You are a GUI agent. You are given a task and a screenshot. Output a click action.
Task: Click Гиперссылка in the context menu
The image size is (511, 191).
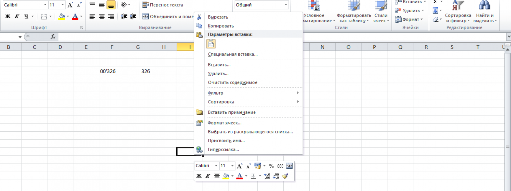(223, 149)
